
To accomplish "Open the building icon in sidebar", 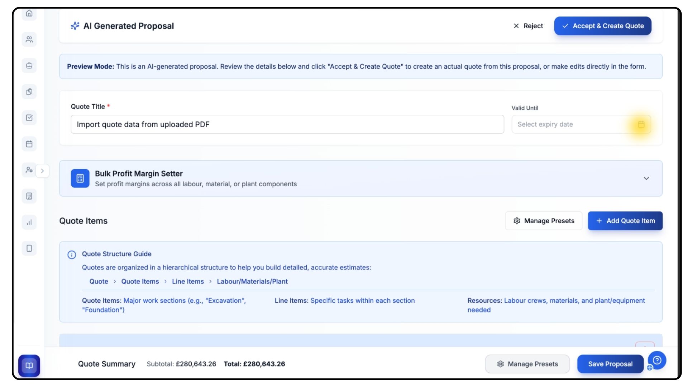I will 29,196.
